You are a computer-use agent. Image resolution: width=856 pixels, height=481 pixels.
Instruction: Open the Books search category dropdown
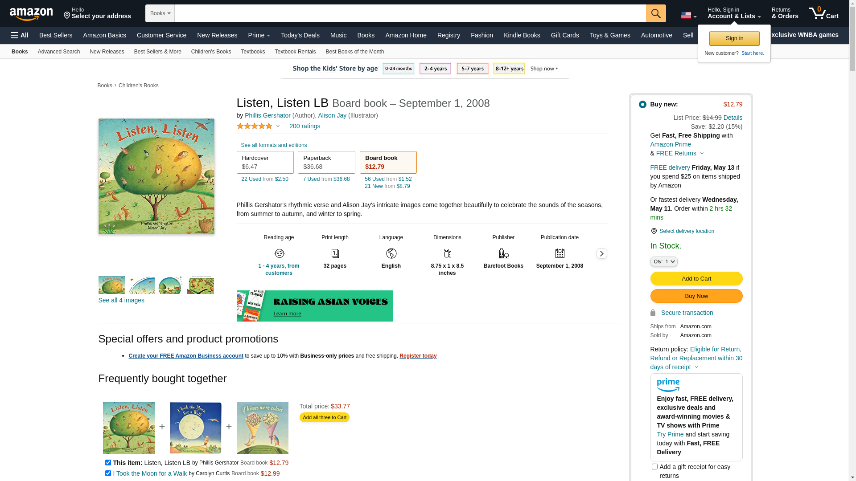(x=160, y=13)
